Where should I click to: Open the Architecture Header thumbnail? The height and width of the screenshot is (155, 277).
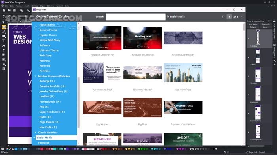[x=183, y=38]
